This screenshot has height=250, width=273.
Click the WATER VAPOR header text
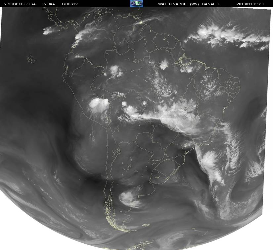[x=172, y=4]
